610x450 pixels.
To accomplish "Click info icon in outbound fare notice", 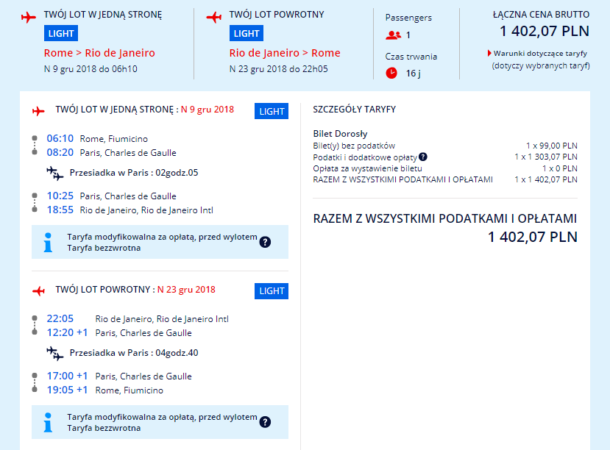I will (x=48, y=243).
